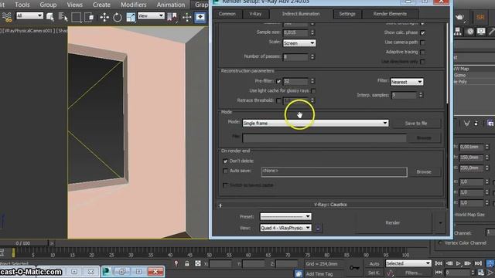
Task: Click the Save to file button
Action: (x=416, y=124)
